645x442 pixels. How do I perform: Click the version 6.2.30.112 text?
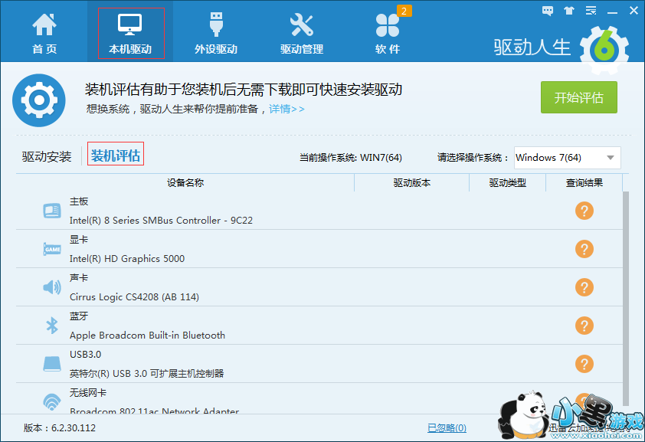pyautogui.click(x=60, y=428)
